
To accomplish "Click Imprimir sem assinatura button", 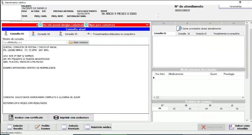I will click(71, 117).
